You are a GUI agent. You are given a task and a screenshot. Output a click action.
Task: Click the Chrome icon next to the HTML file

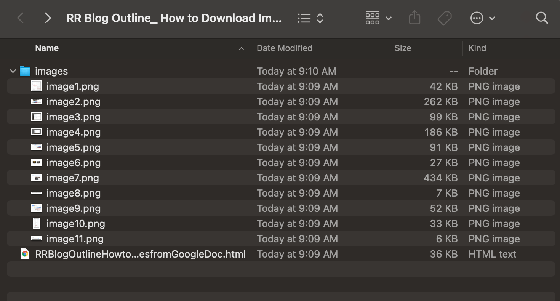click(25, 254)
